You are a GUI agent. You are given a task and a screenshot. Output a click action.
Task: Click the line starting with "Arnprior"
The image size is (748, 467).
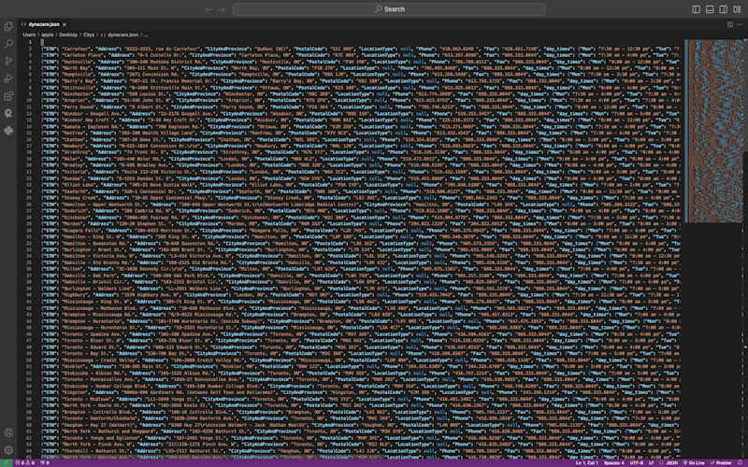click(360, 101)
